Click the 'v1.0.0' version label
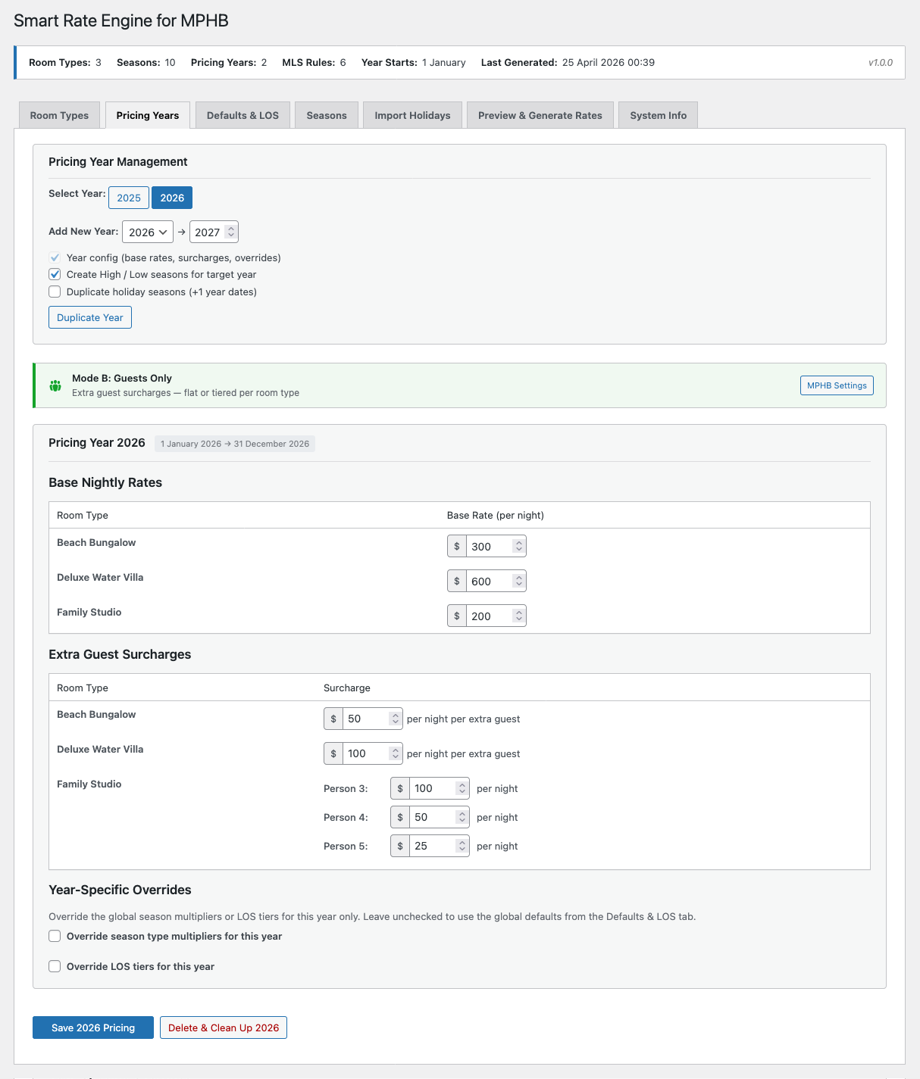920x1079 pixels. 881,63
